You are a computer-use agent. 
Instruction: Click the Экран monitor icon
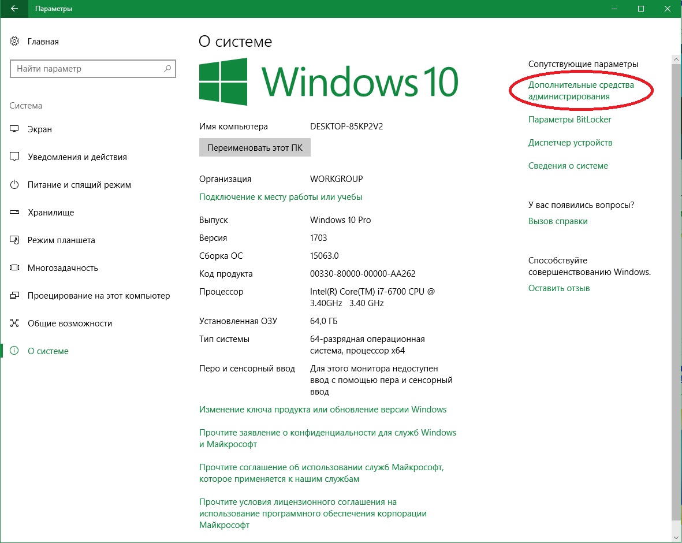click(14, 129)
